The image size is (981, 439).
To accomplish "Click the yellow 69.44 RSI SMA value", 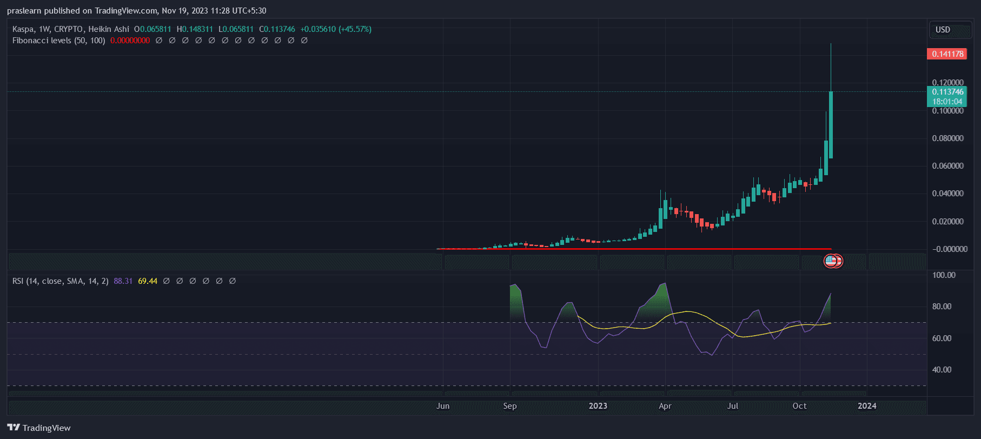I will [148, 281].
